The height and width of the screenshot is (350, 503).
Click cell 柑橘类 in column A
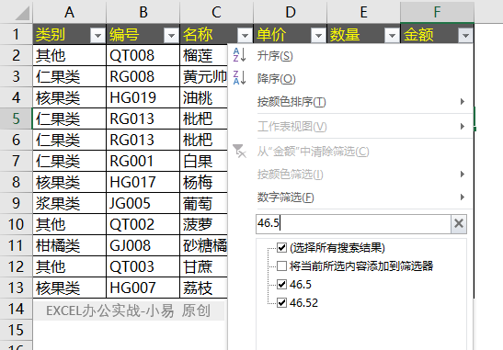pyautogui.click(x=69, y=246)
